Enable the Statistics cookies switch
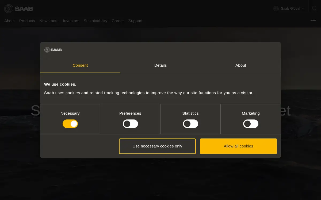The width and height of the screenshot is (321, 200). [x=190, y=124]
